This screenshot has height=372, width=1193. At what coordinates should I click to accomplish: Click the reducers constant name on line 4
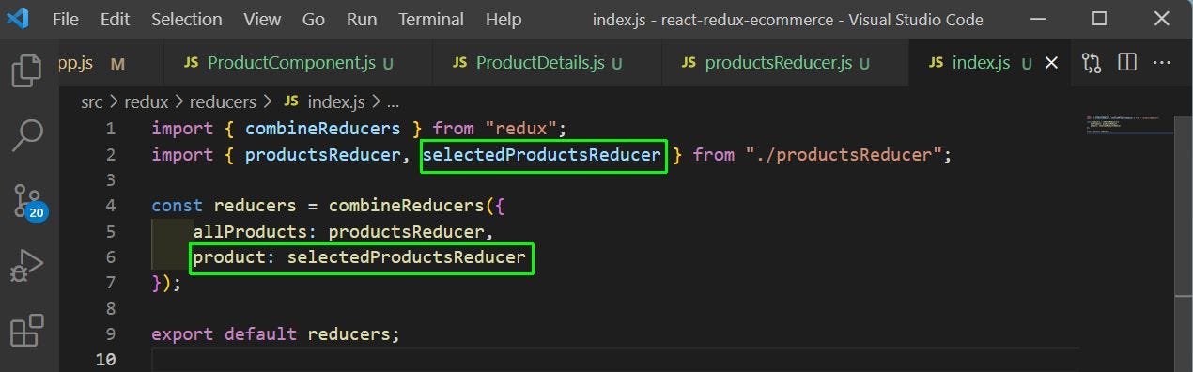tap(256, 206)
